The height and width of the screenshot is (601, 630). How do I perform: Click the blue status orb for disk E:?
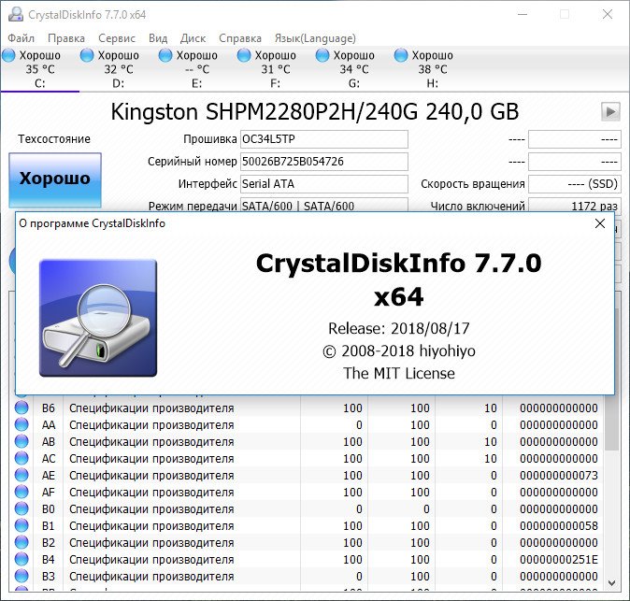pyautogui.click(x=165, y=55)
